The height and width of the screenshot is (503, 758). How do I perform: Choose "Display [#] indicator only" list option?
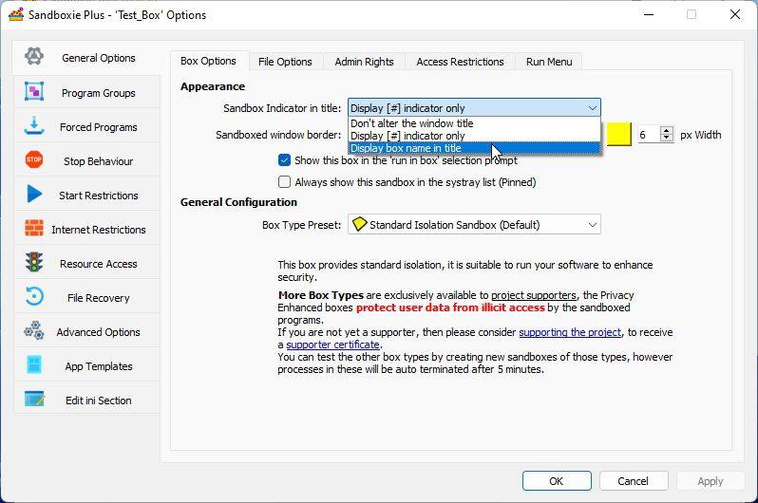(x=474, y=136)
